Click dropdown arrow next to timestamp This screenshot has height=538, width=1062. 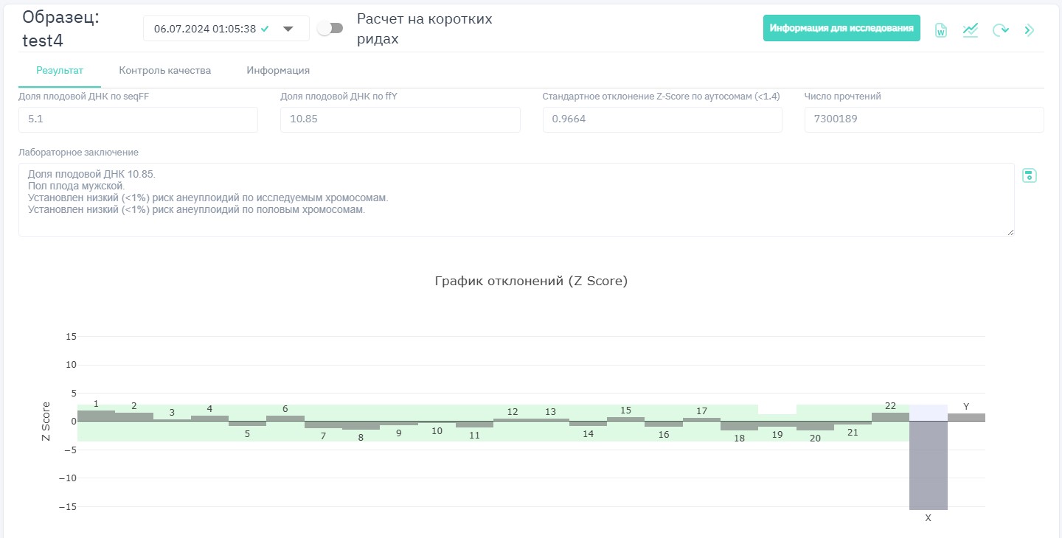coord(288,29)
